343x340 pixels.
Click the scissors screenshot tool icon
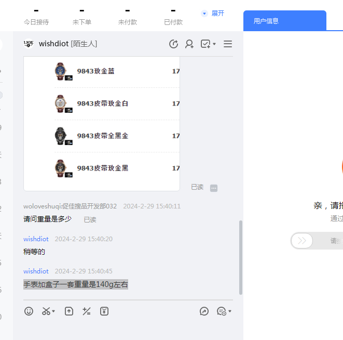click(46, 311)
